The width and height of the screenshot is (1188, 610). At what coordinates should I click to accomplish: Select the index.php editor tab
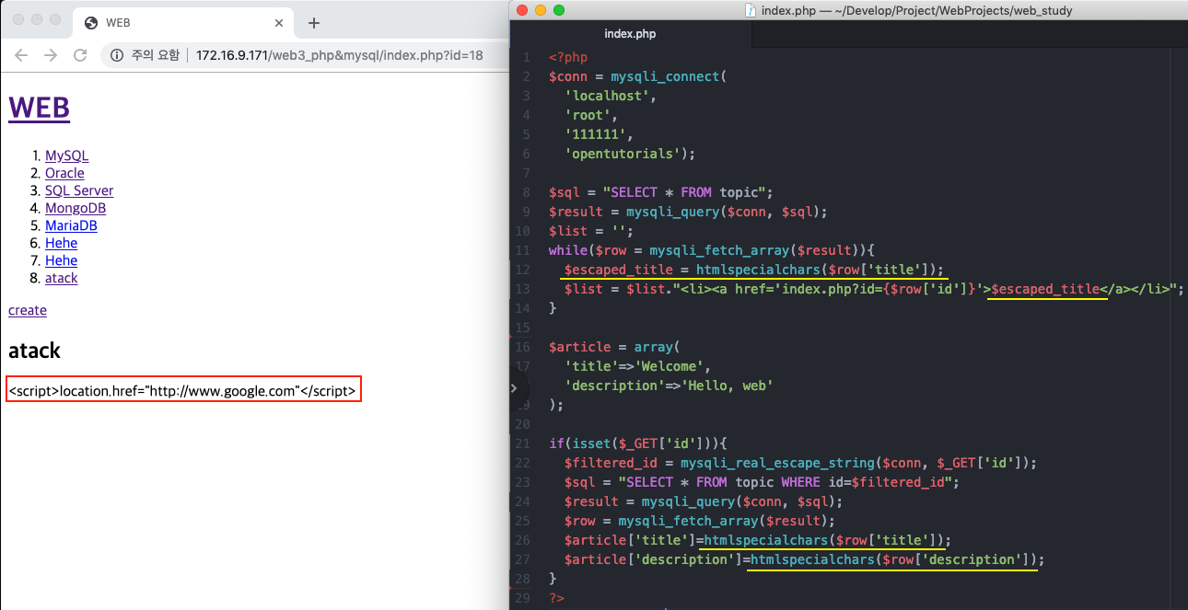tap(630, 34)
